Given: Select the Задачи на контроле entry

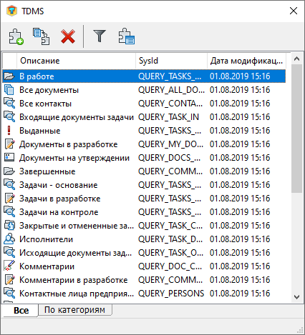Looking at the screenshot, I should pos(144,212).
